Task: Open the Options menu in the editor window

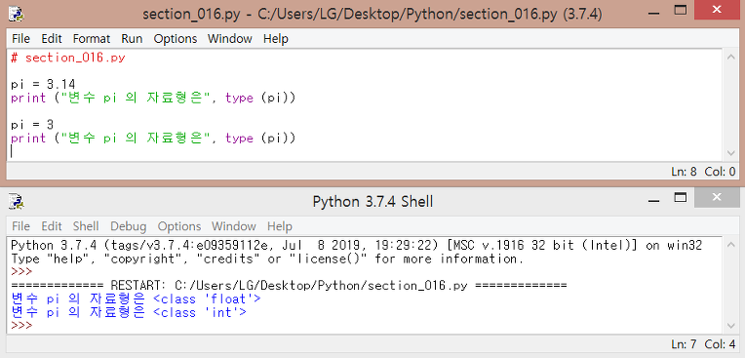Action: coord(175,38)
